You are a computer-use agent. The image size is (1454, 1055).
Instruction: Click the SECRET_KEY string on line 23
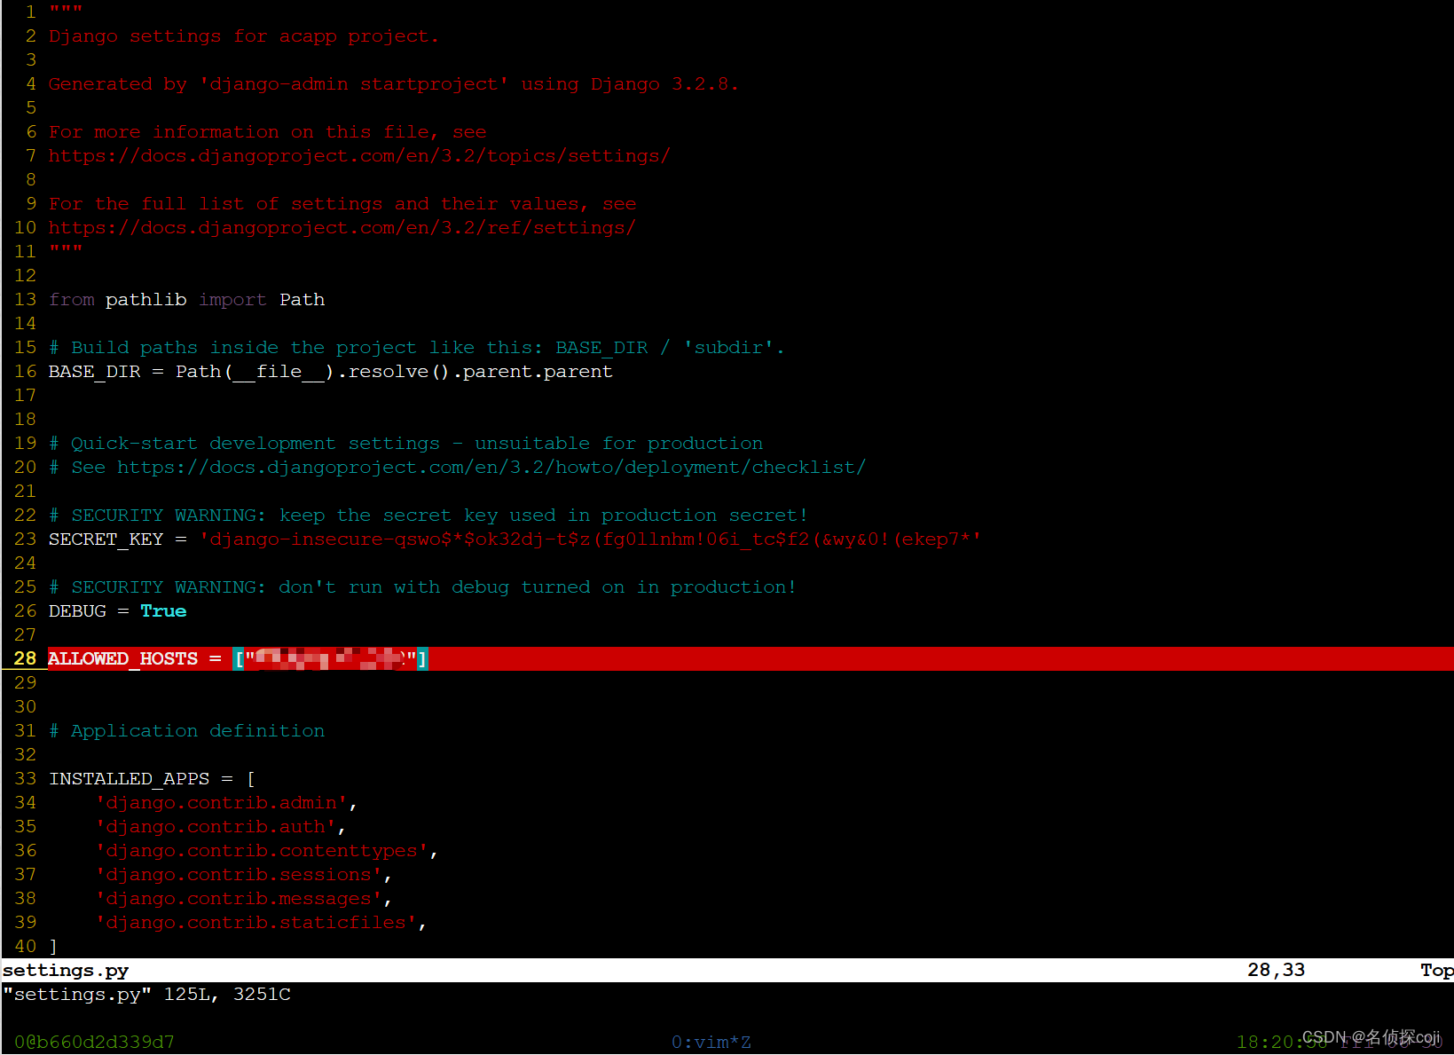(590, 539)
